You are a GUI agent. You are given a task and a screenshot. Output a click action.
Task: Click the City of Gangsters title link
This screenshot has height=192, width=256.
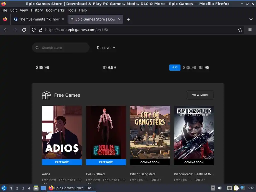click(x=143, y=174)
